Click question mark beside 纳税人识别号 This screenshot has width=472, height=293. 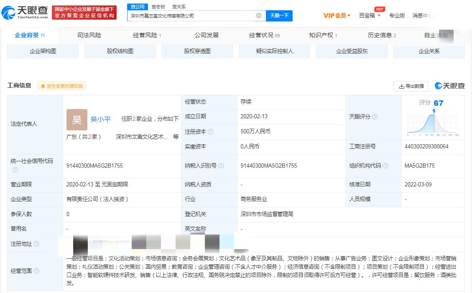point(220,165)
